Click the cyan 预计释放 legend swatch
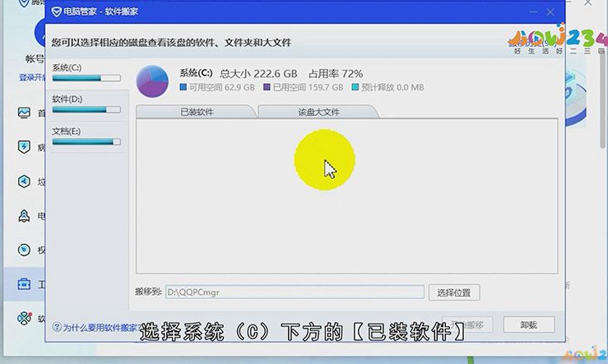This screenshot has height=364, width=608. click(355, 87)
